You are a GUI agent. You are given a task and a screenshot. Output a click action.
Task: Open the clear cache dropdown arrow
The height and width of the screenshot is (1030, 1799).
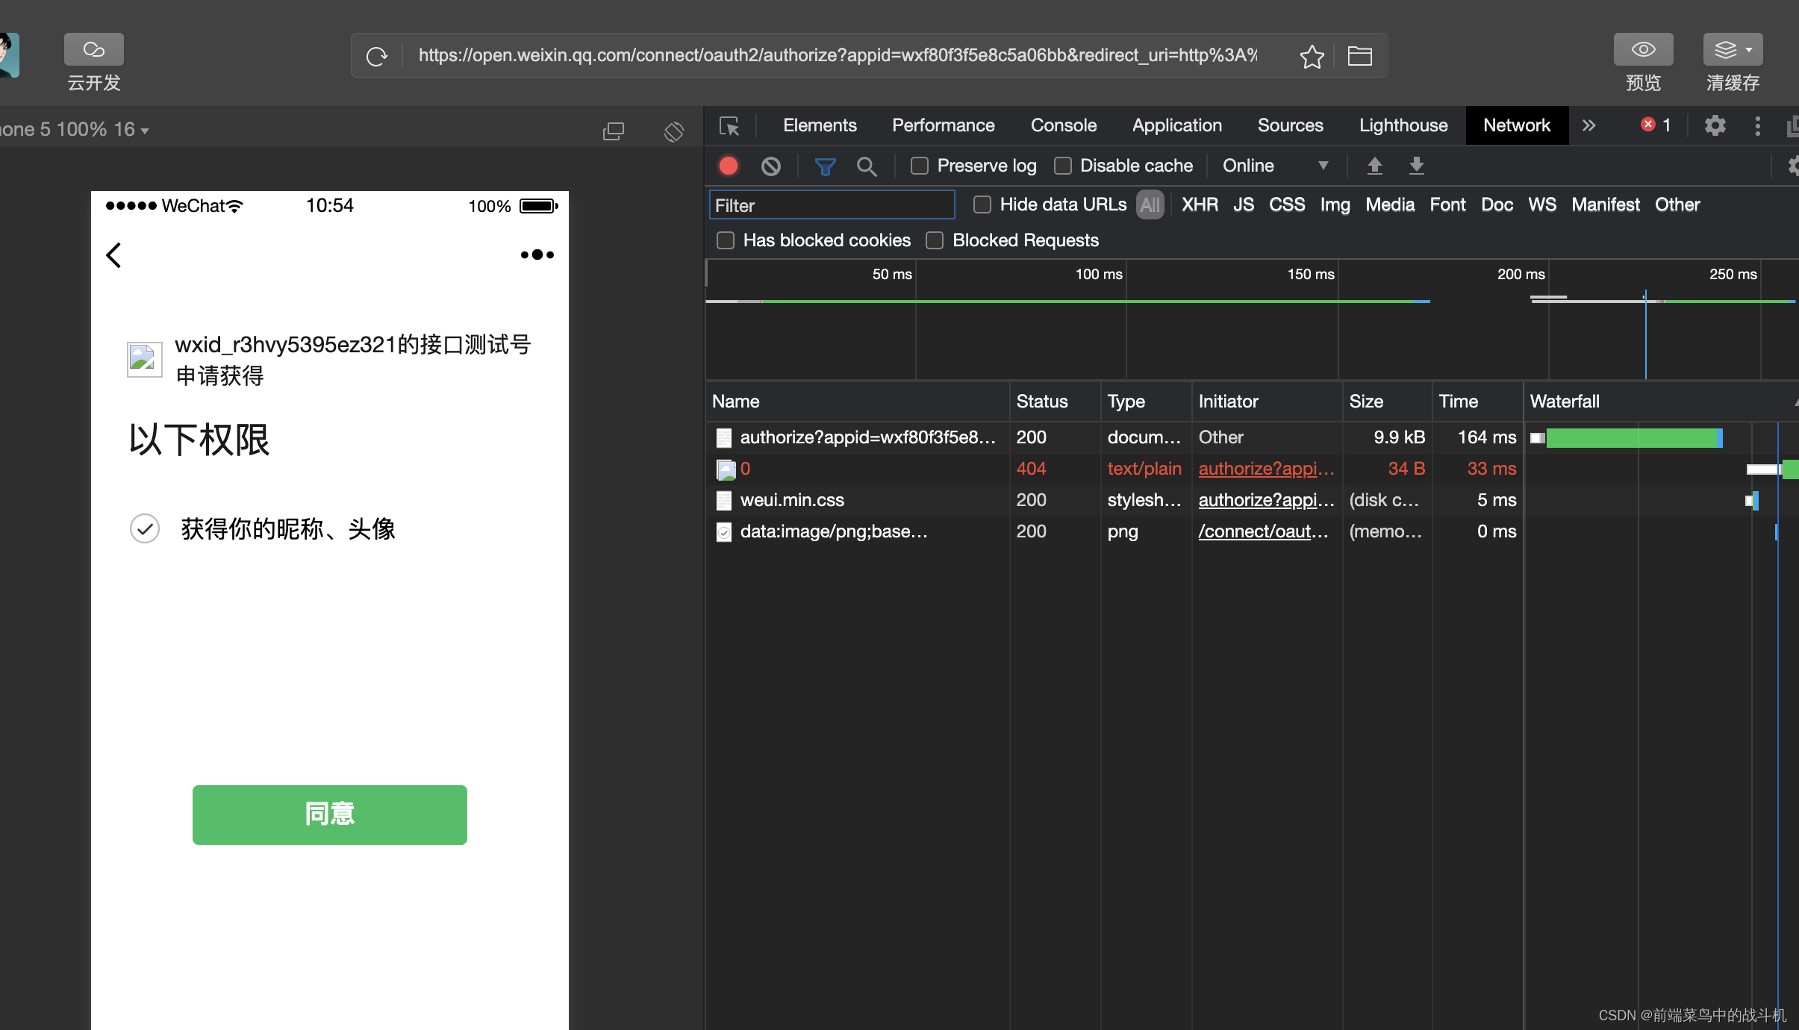coord(1749,50)
